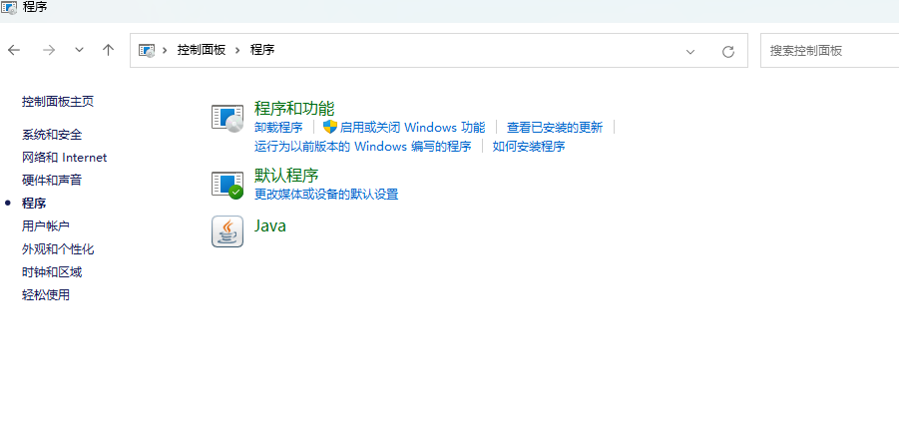This screenshot has height=437, width=899.
Task: Open the address bar history dropdown
Action: coord(690,52)
